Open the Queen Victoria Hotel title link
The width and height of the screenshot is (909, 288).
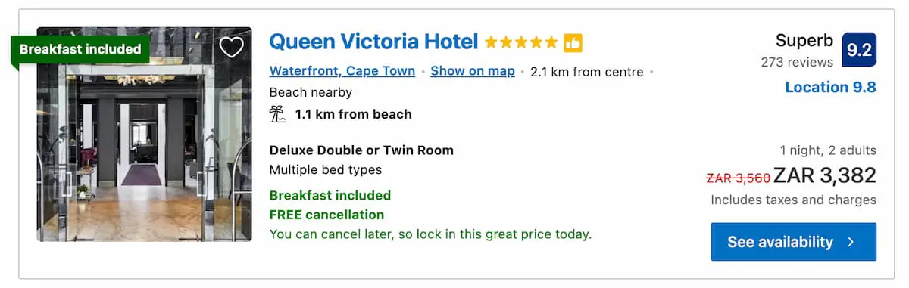(374, 42)
